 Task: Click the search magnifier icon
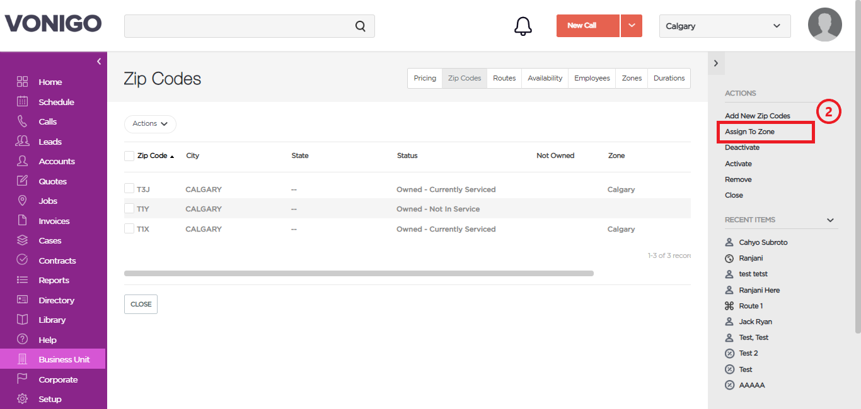(361, 26)
